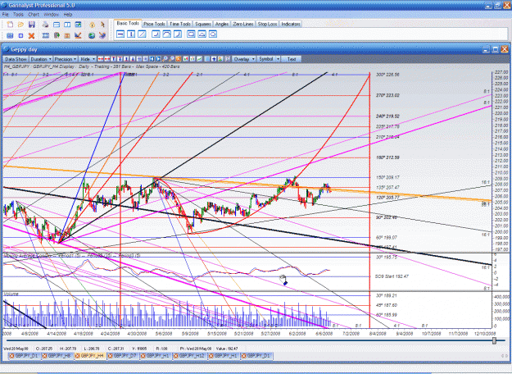Switch to the Zero Lines tab
The height and width of the screenshot is (374, 512).
[x=243, y=24]
